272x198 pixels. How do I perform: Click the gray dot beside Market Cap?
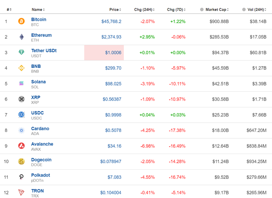[x=202, y=9]
